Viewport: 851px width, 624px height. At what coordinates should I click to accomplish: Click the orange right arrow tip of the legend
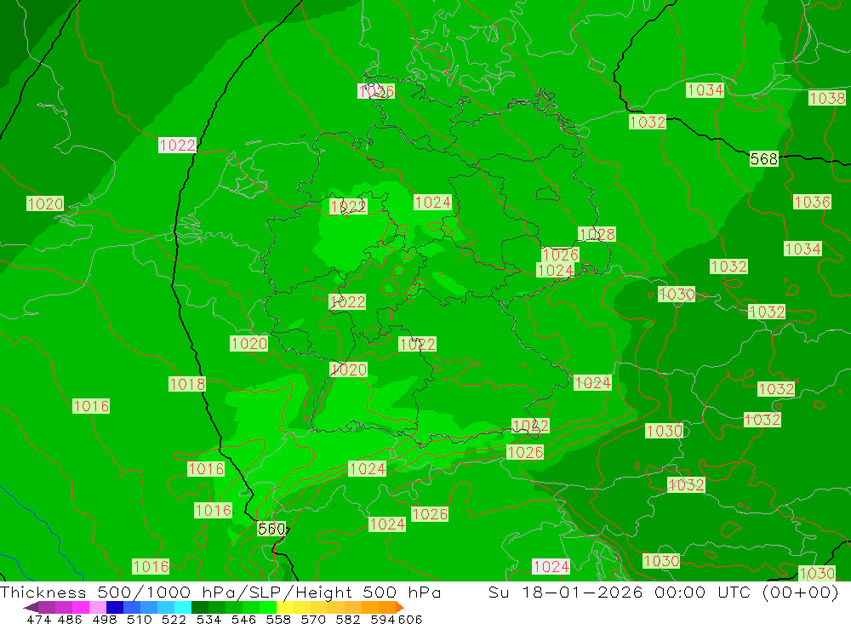pyautogui.click(x=400, y=607)
